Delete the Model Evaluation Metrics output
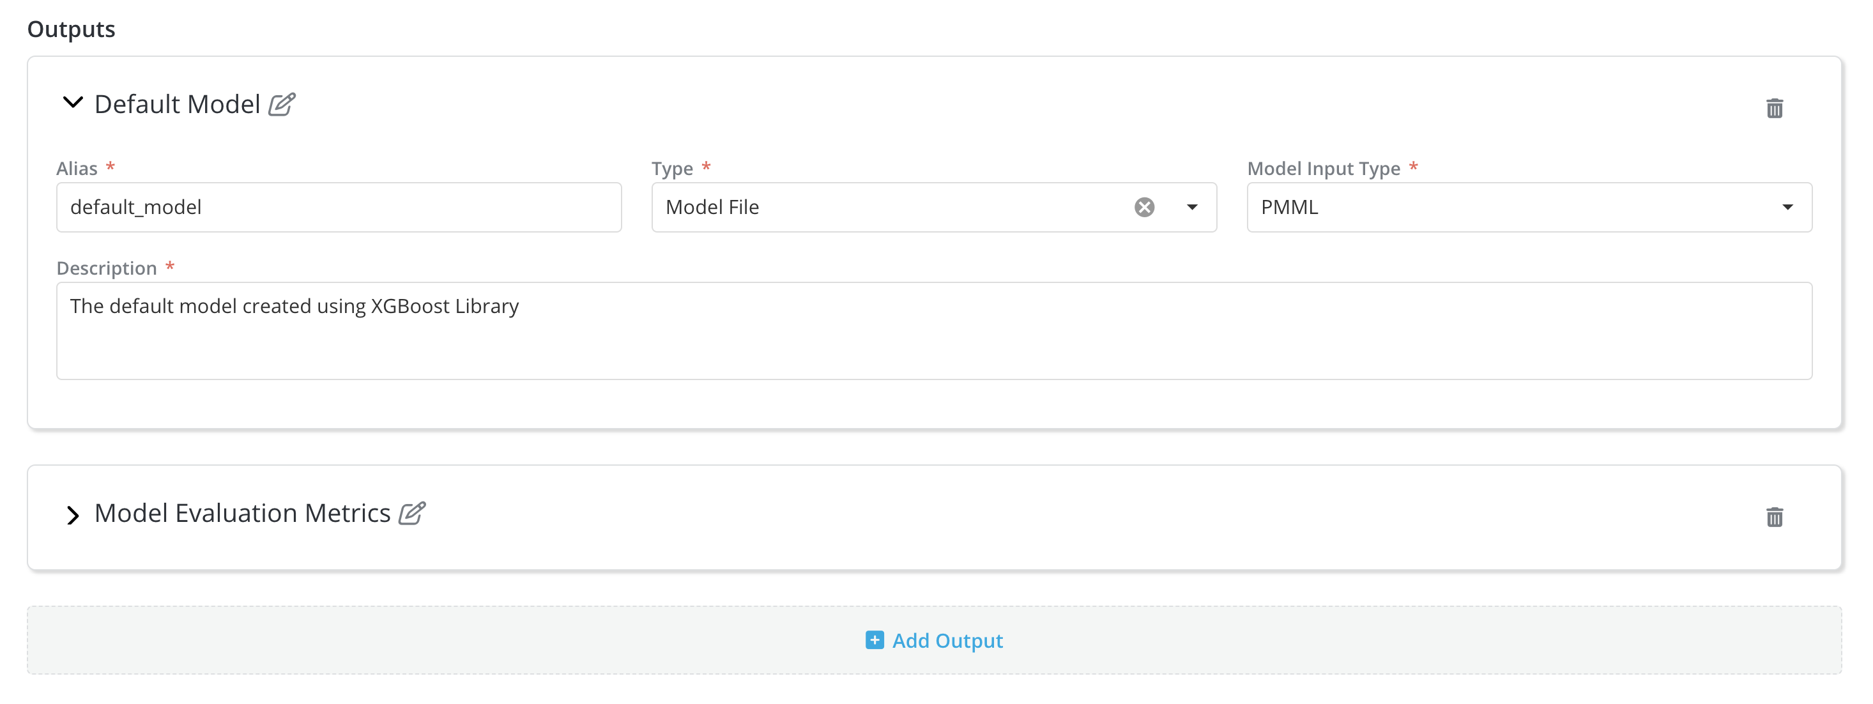Image resolution: width=1873 pixels, height=704 pixels. click(1774, 517)
